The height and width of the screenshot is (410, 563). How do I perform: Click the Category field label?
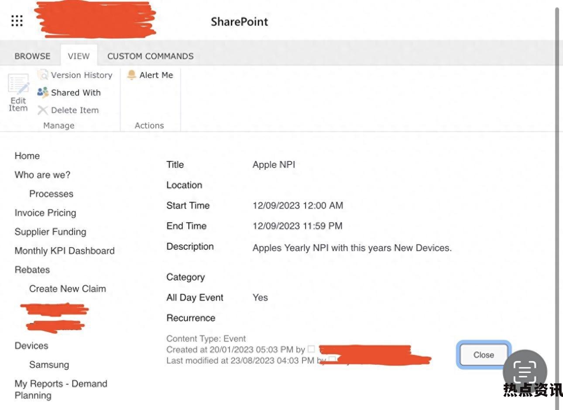[x=185, y=277]
